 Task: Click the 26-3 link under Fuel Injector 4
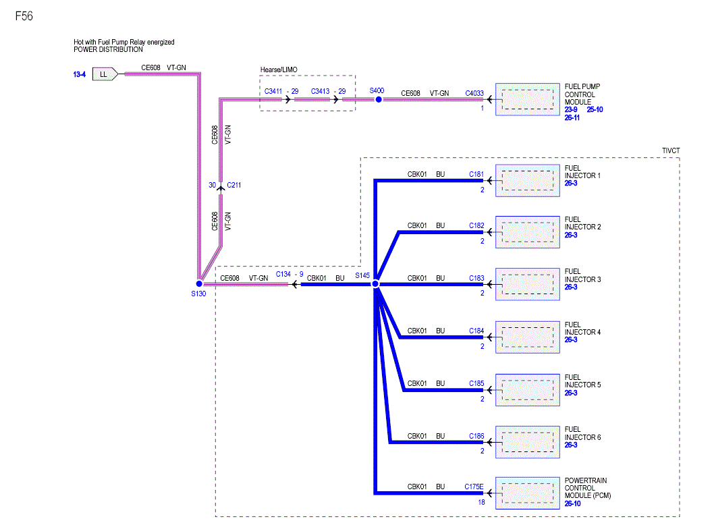click(570, 340)
